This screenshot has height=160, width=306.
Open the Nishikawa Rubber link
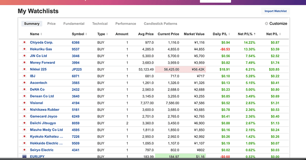pyautogui.click(x=44, y=110)
